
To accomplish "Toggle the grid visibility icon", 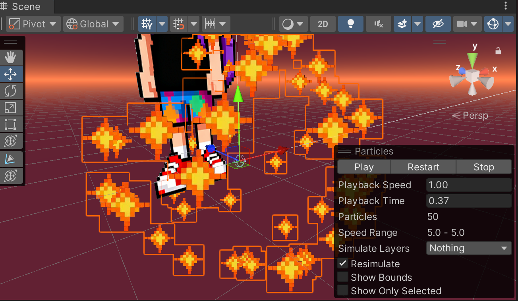I will (147, 24).
